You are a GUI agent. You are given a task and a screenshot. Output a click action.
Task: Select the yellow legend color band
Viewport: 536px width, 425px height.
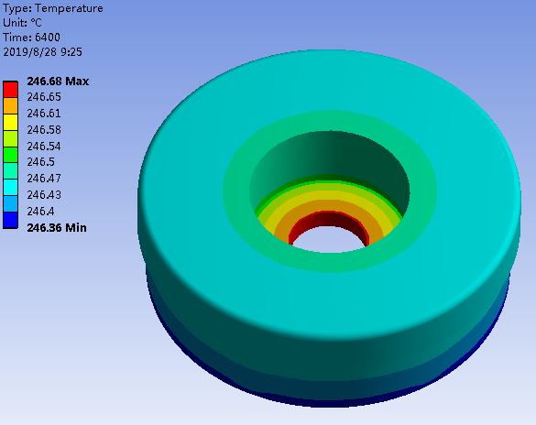[11, 123]
